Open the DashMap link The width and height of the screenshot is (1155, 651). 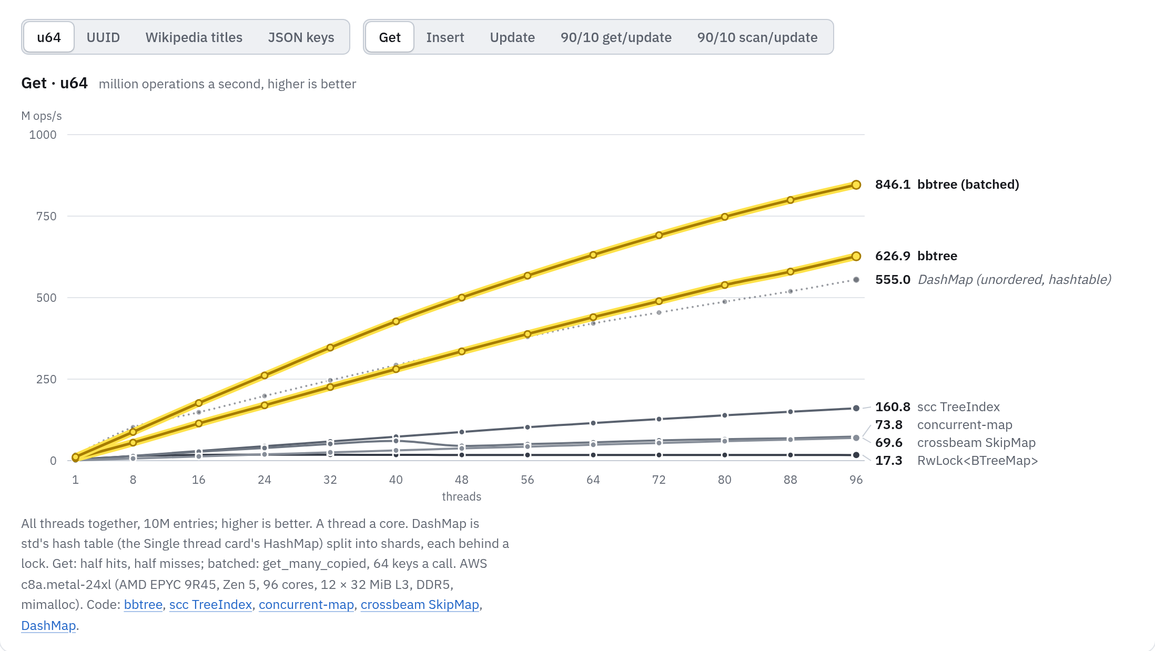pyautogui.click(x=48, y=626)
